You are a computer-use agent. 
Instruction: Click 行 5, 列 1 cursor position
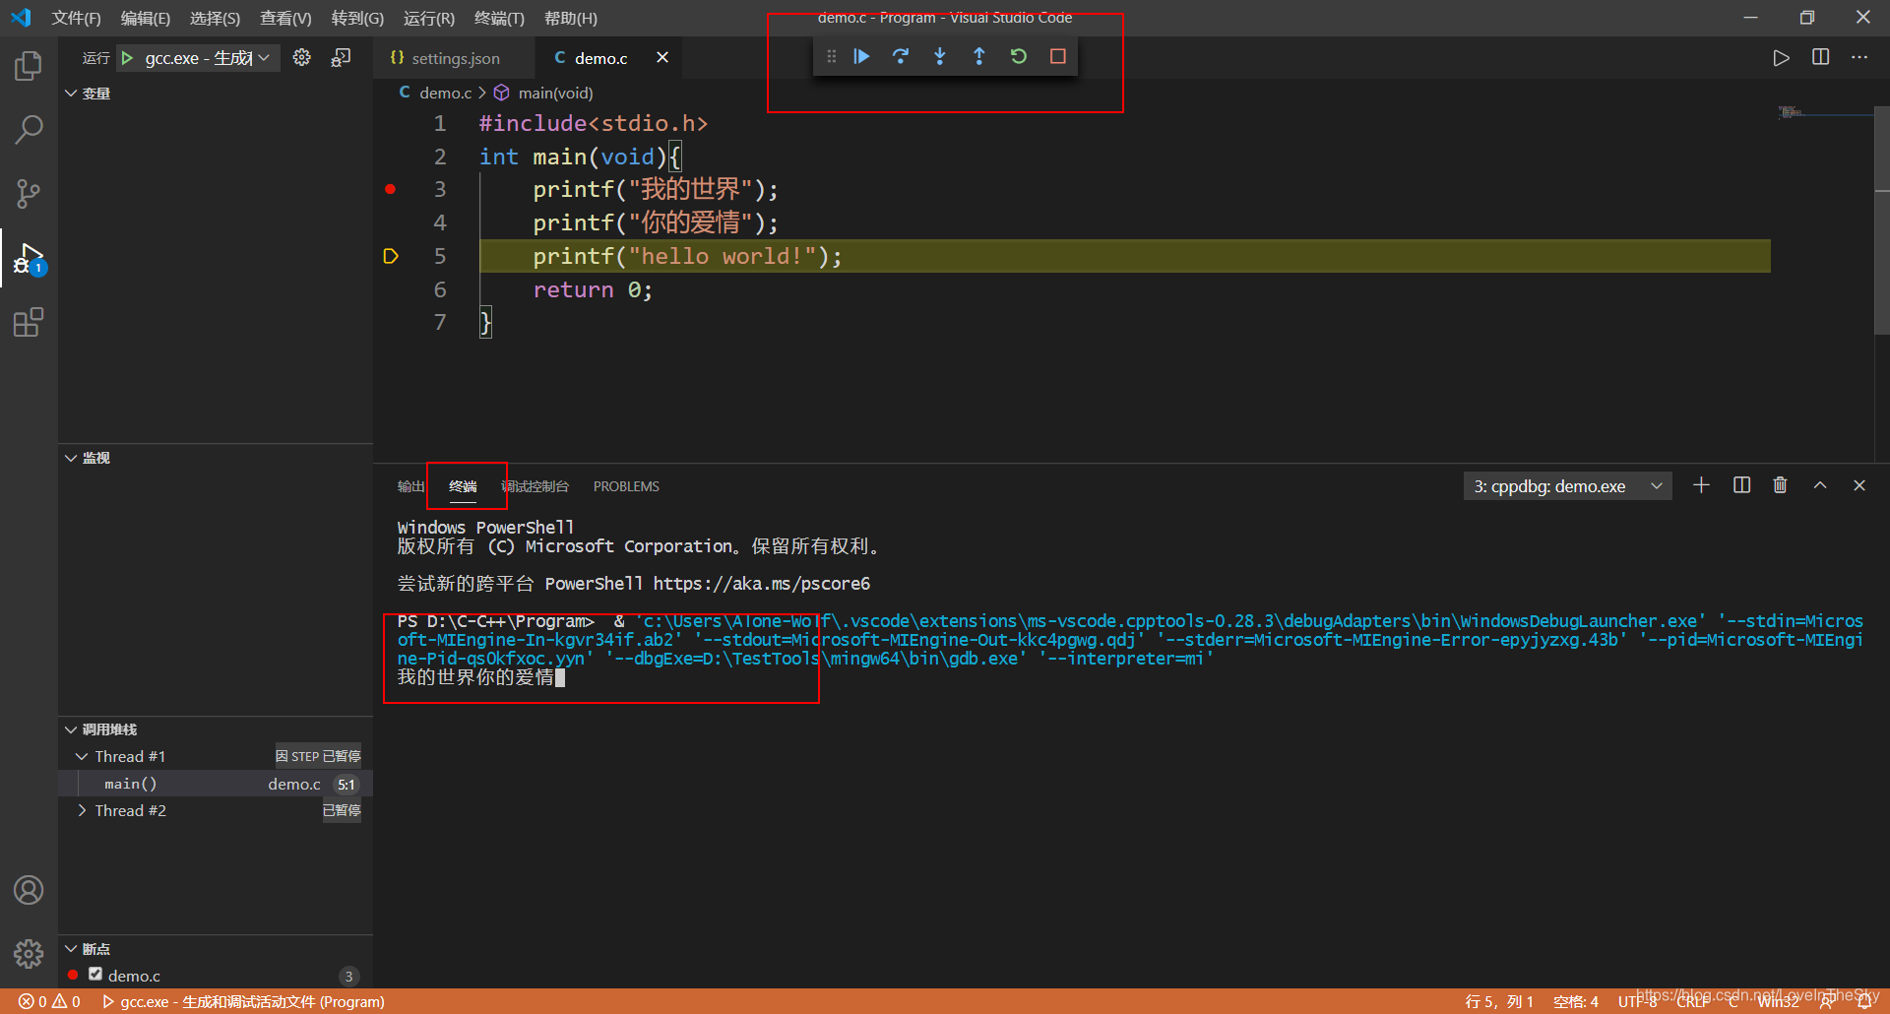1499,1001
